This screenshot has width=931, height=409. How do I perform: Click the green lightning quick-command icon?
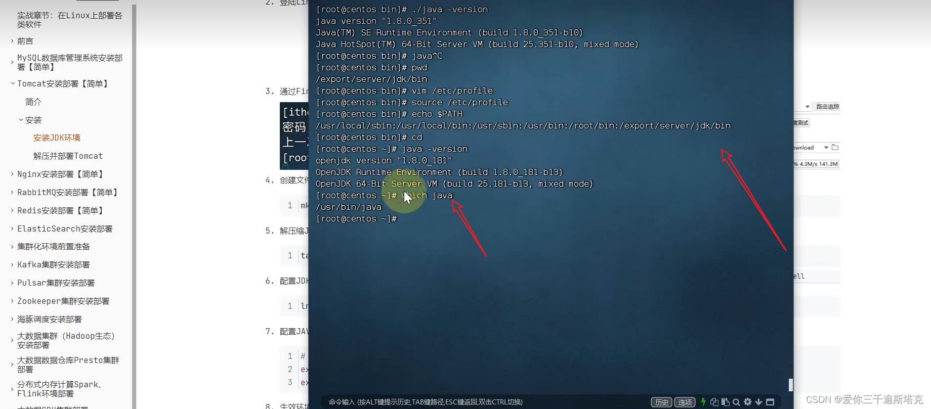click(x=703, y=402)
